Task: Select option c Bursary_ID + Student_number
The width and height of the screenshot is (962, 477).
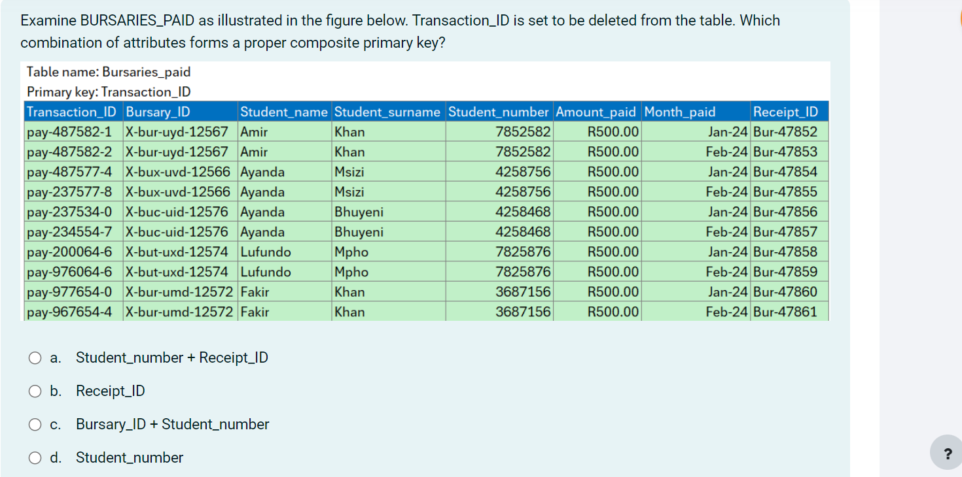Action: (35, 424)
